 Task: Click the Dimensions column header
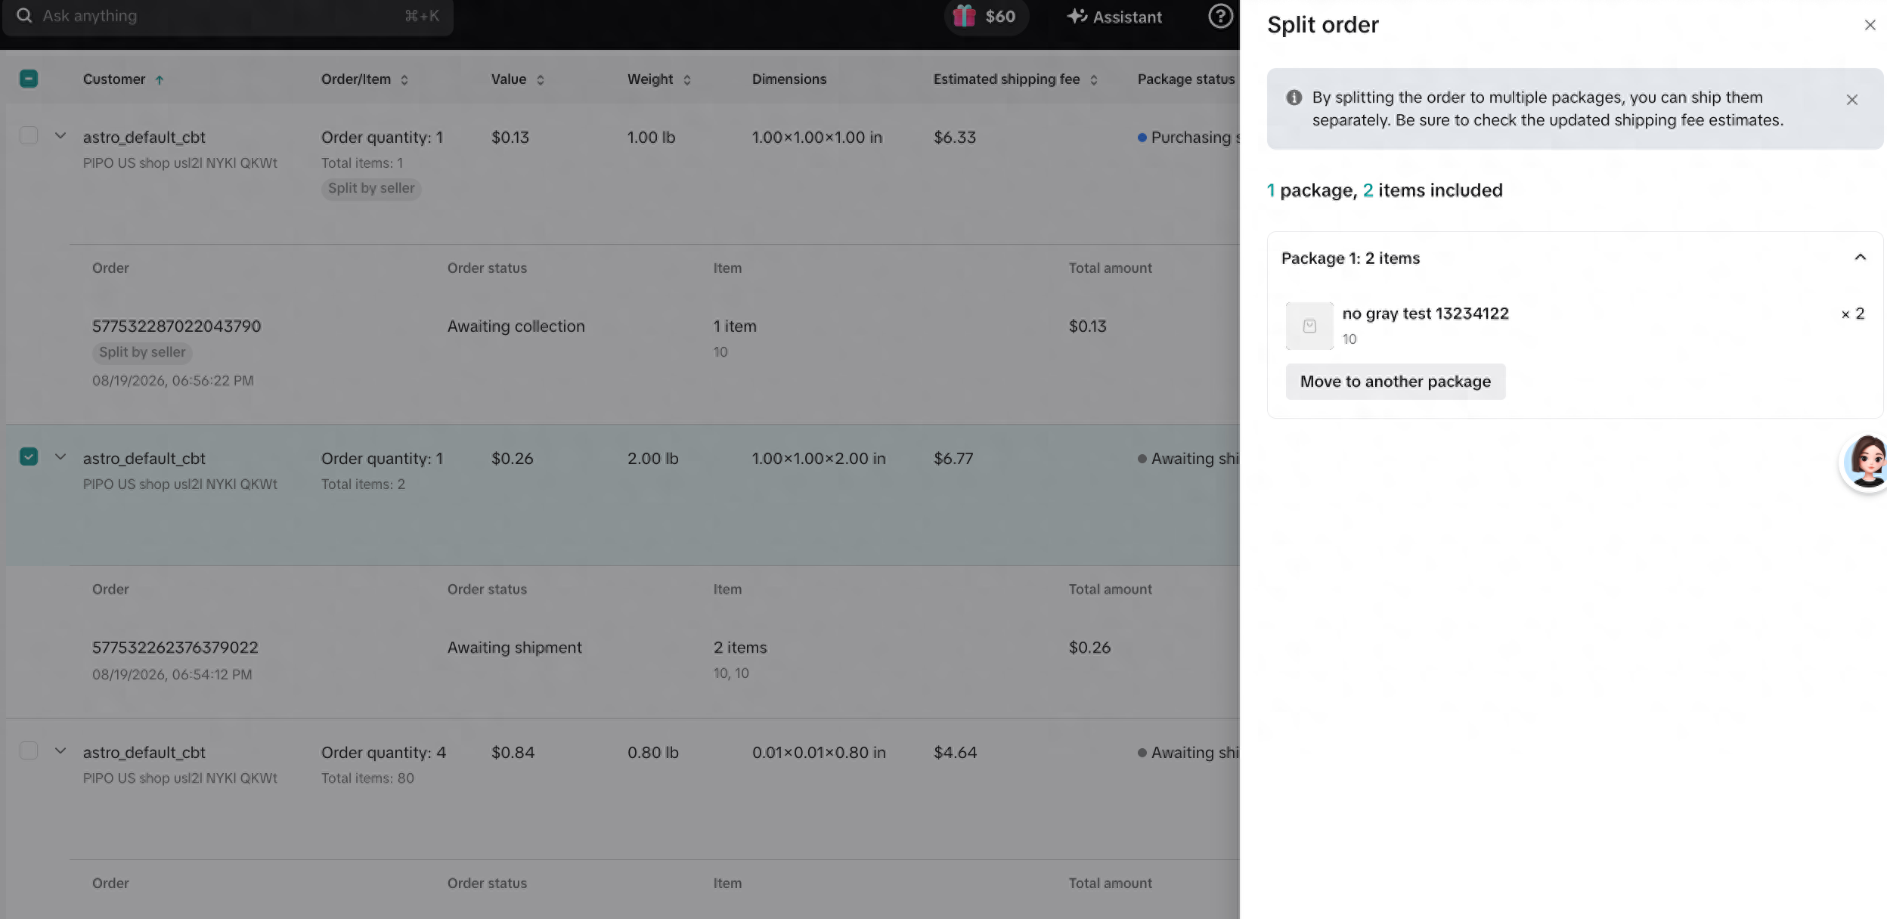789,79
